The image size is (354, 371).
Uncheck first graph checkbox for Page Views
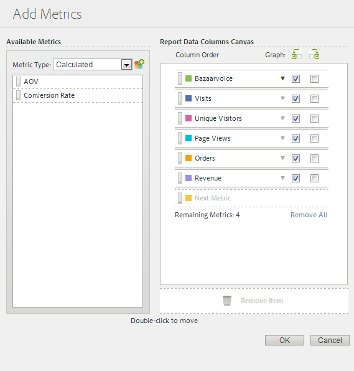pos(296,138)
